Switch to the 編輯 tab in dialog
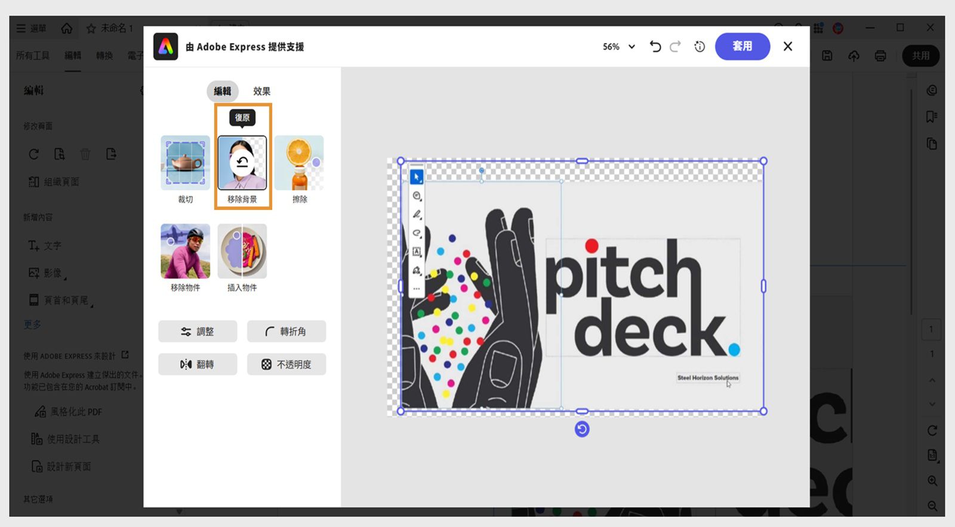Viewport: 955px width, 527px height. click(x=223, y=91)
